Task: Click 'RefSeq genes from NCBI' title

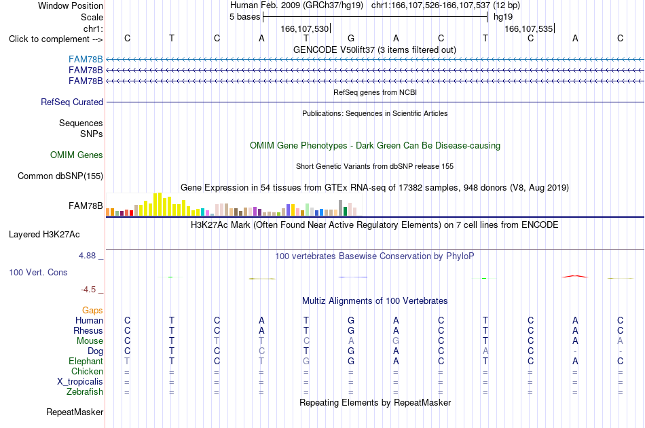Action: [375, 92]
